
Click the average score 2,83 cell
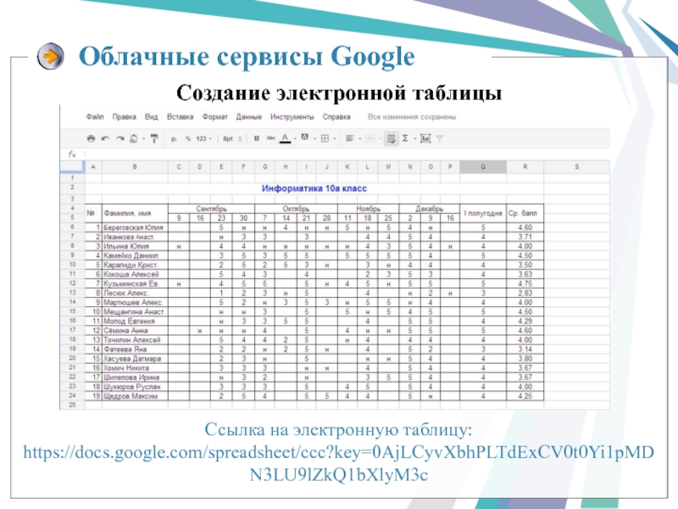click(x=525, y=293)
